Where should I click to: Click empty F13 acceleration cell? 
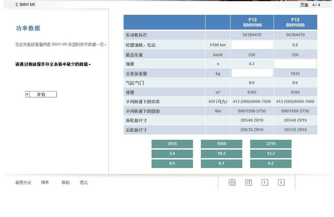pyautogui.click(x=295, y=64)
